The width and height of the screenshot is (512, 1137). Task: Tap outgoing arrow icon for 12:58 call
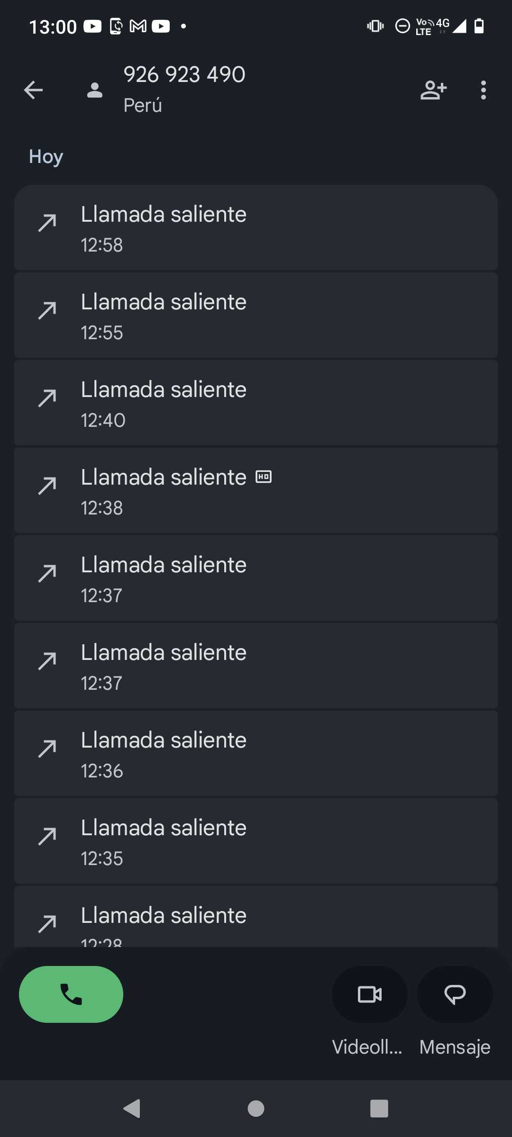tap(47, 223)
